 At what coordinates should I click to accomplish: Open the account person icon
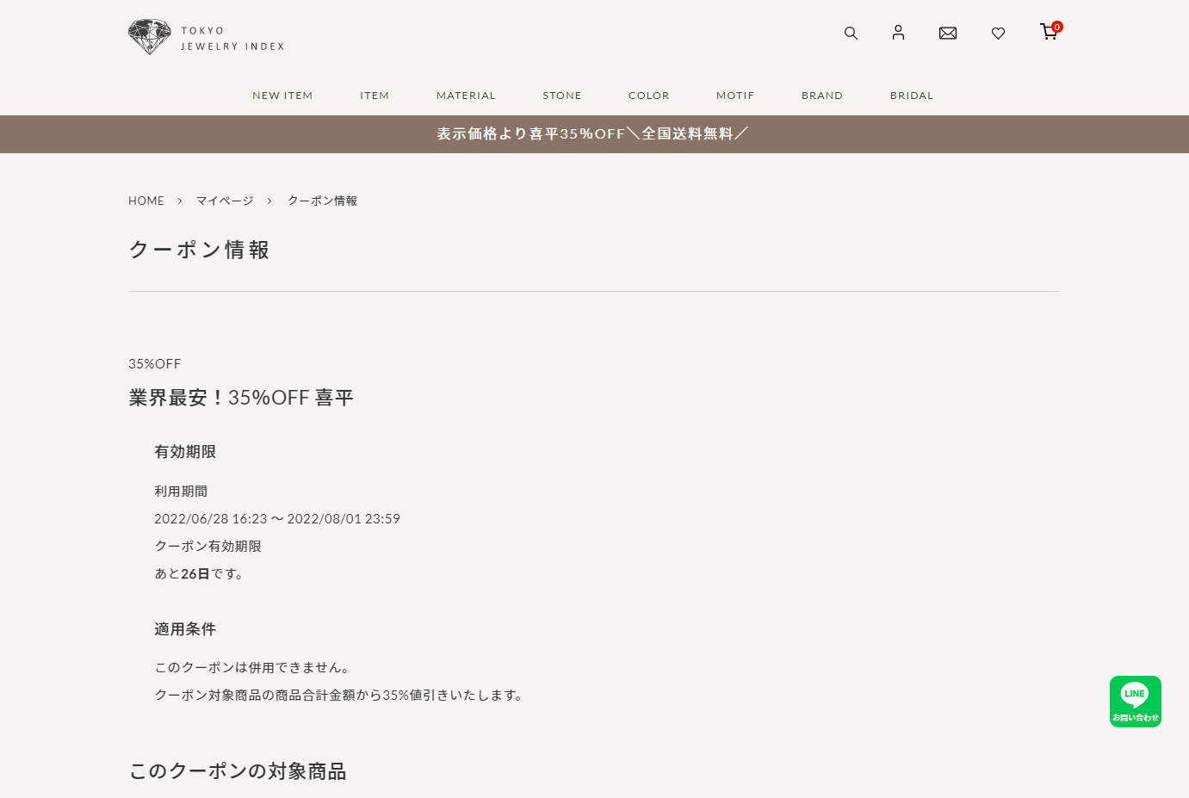(898, 33)
